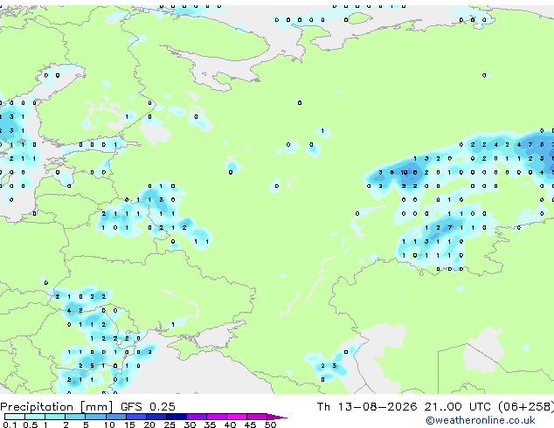
Task: Click the '45' legend tick label
Action: [250, 425]
